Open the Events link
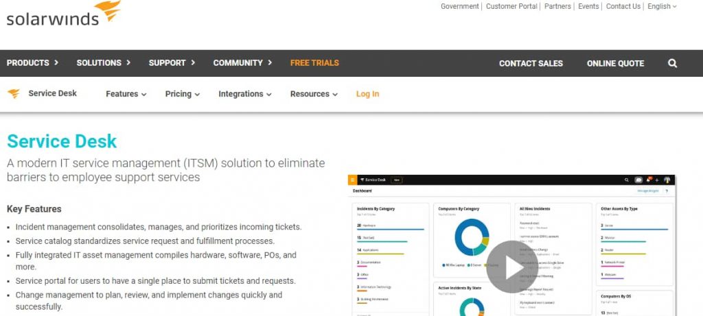 coord(588,6)
